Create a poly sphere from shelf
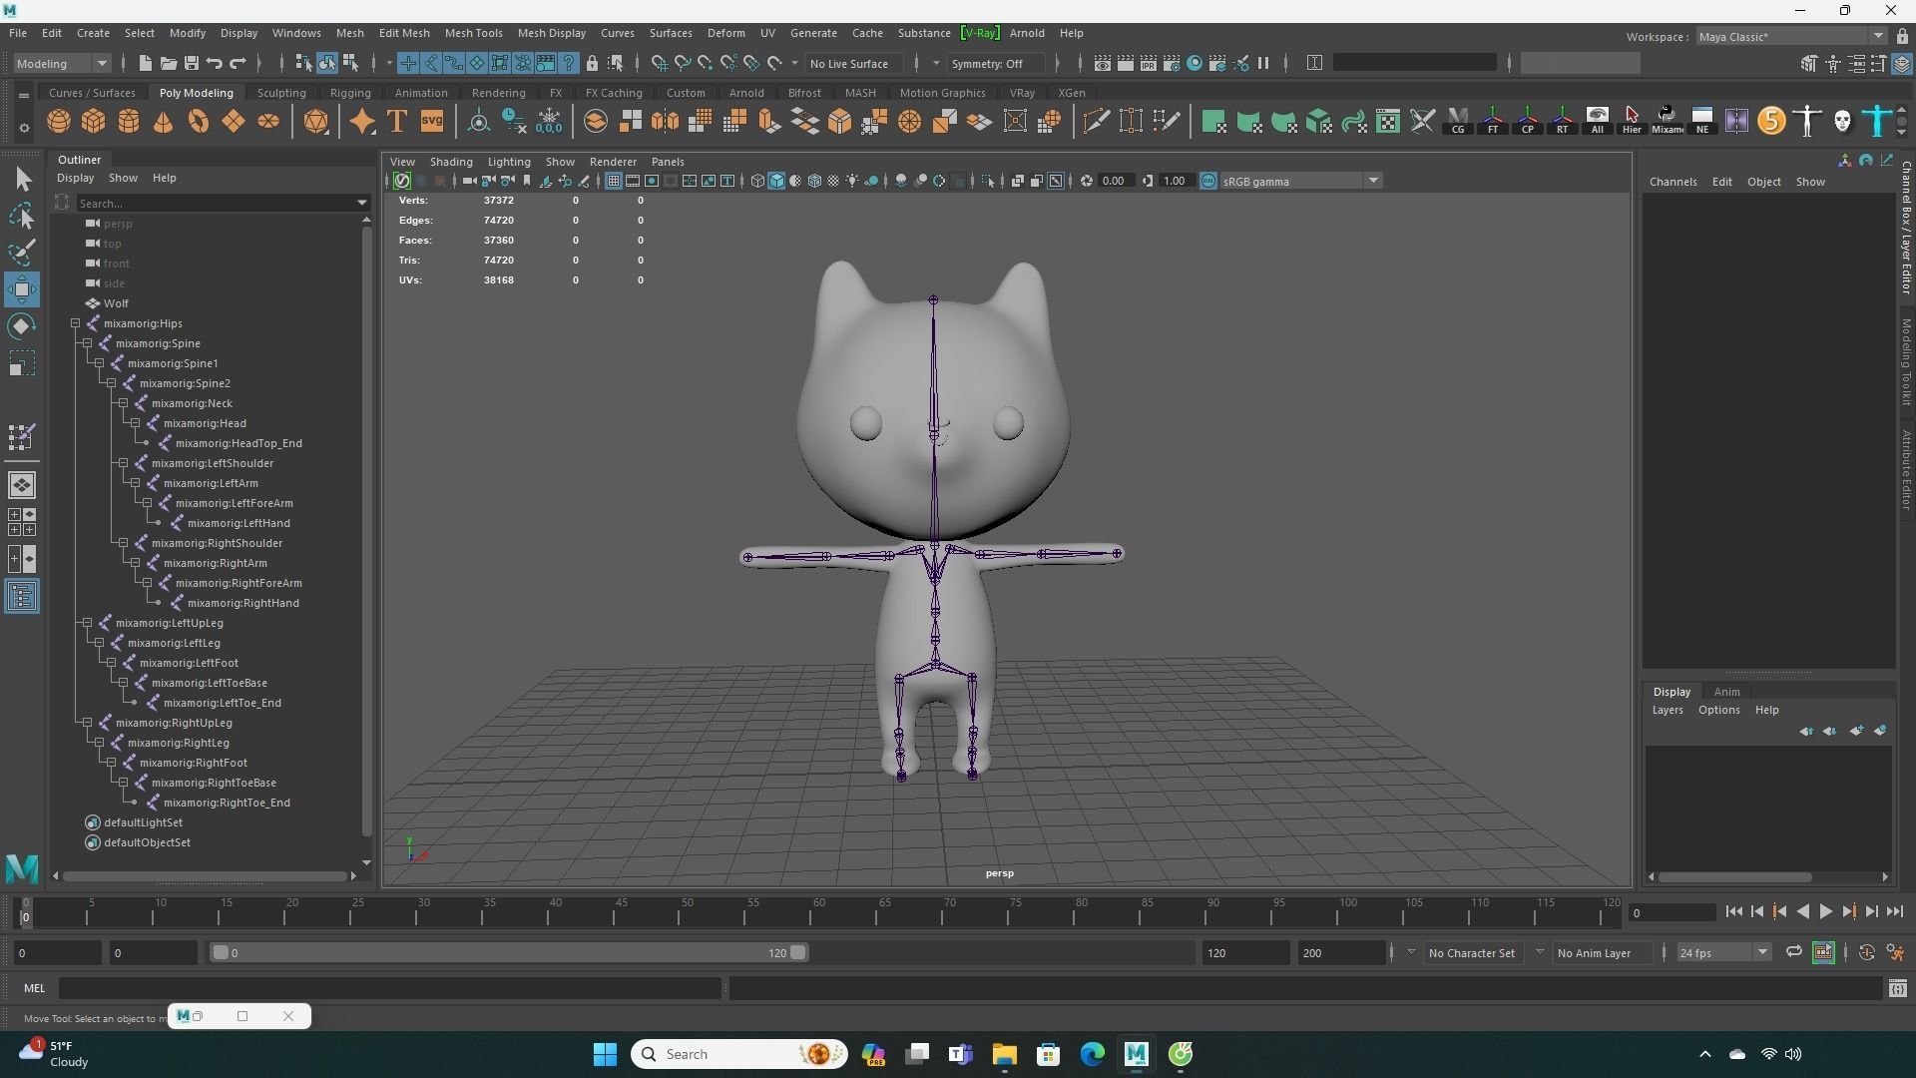The image size is (1916, 1078). [x=59, y=122]
